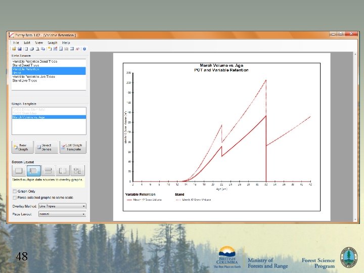Choose the single graph screen layout
This screenshot has width=364, height=273.
pos(19,171)
